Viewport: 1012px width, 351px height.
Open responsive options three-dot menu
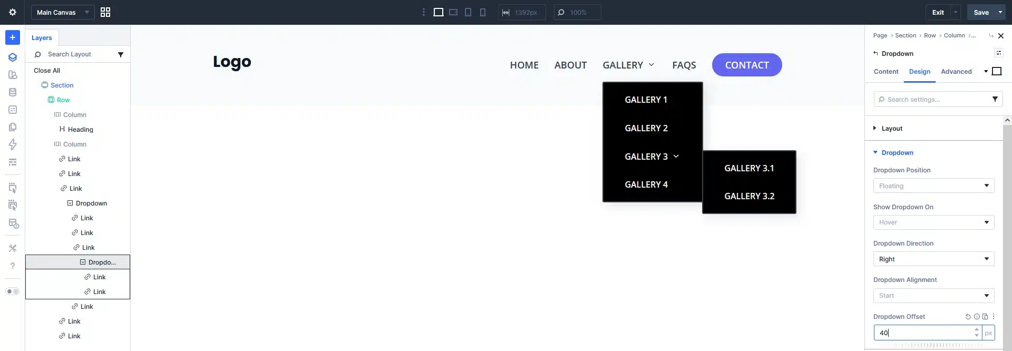click(x=424, y=12)
